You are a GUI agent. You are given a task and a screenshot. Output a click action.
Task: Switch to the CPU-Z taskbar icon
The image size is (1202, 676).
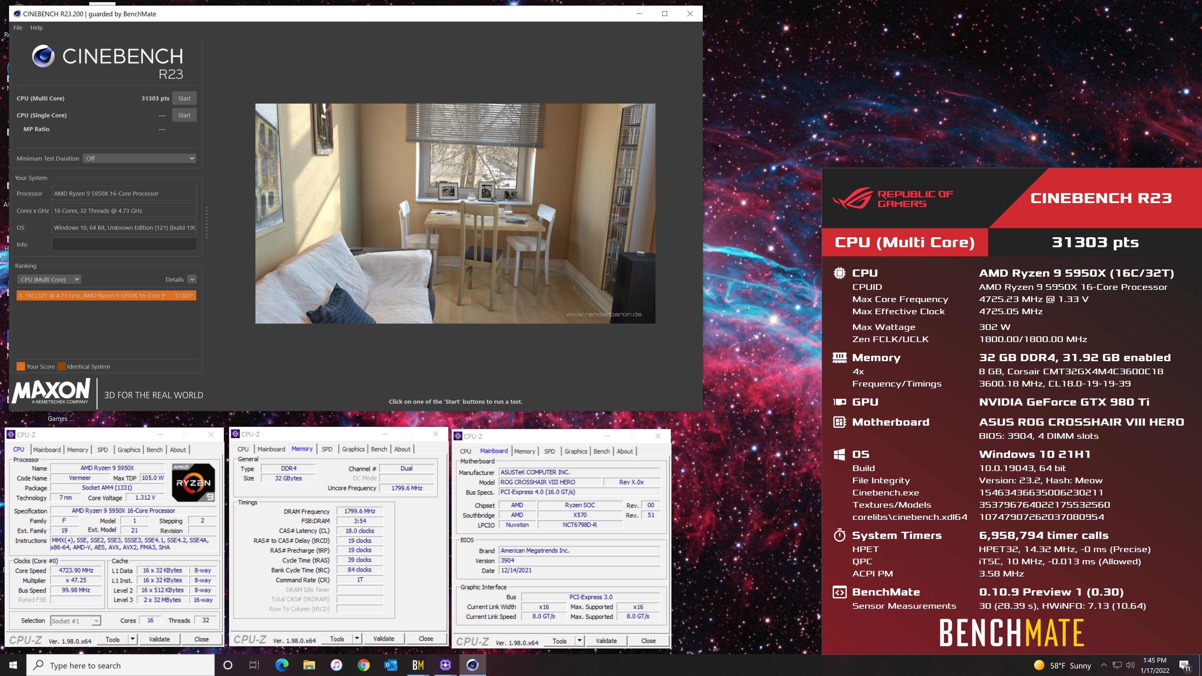click(x=445, y=665)
